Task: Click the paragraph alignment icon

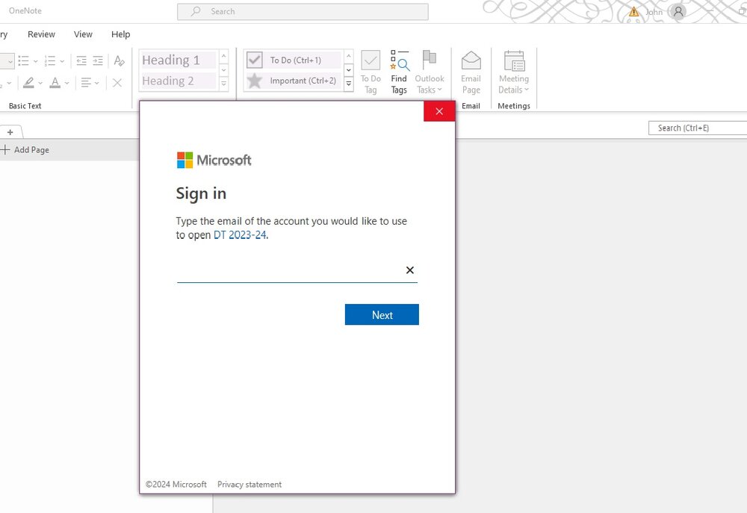Action: point(86,83)
